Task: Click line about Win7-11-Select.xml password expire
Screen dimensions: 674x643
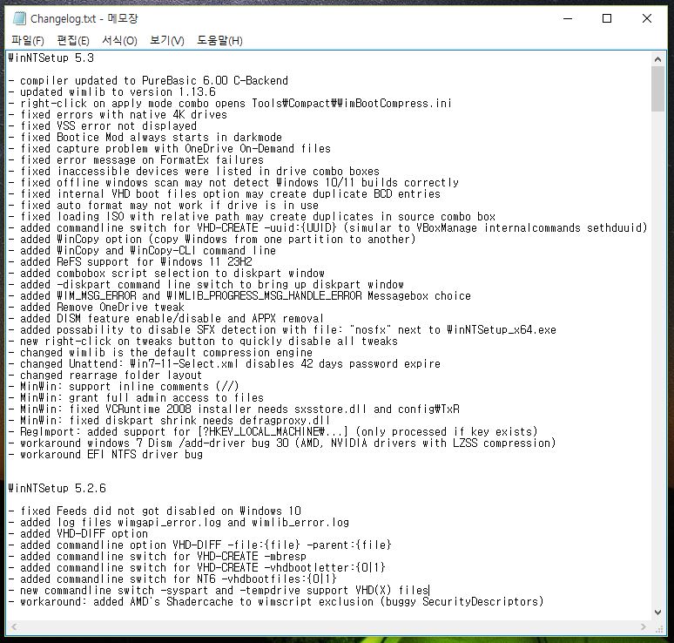Action: pyautogui.click(x=225, y=363)
